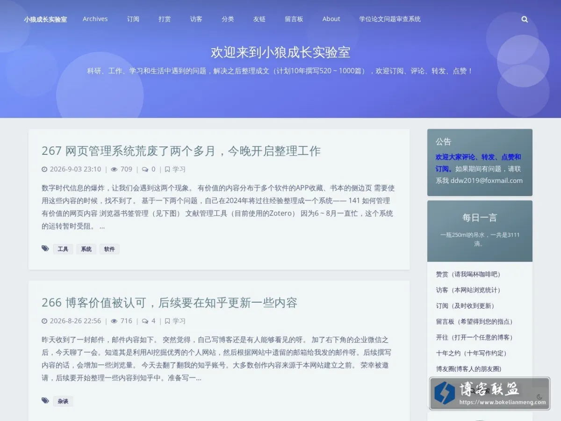
Task: Click the clock icon on post 266
Action: click(x=44, y=321)
